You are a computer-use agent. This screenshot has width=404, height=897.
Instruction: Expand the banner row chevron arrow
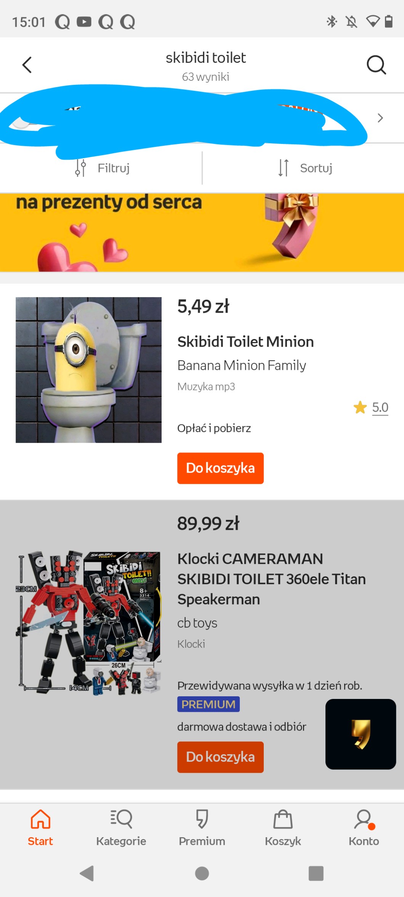(x=380, y=118)
